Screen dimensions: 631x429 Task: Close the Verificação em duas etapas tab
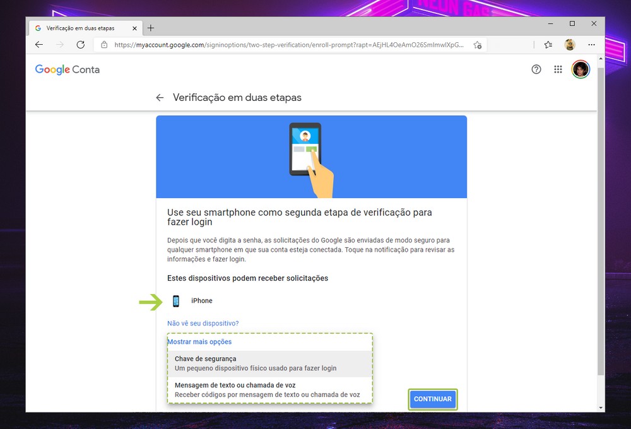point(134,28)
